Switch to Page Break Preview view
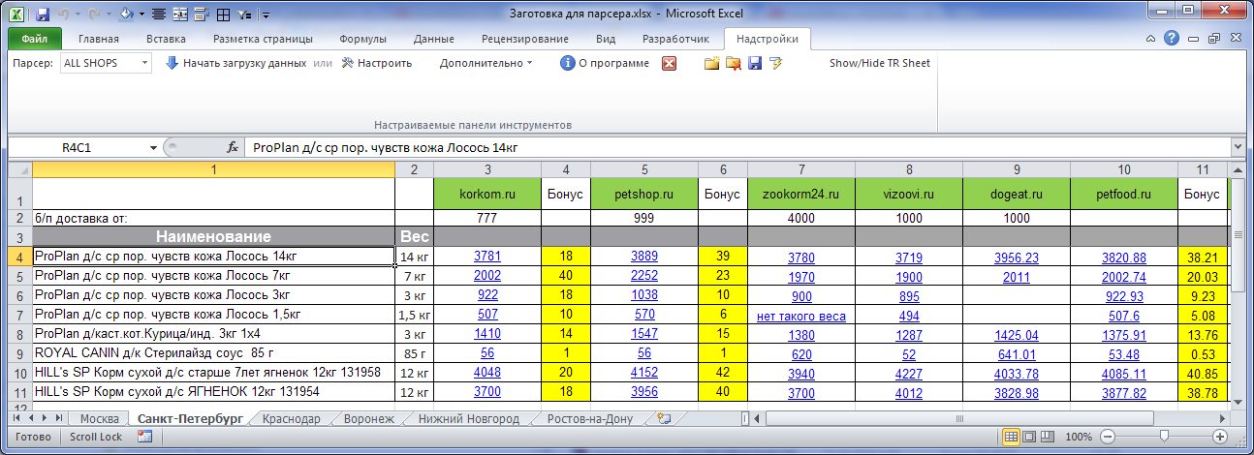This screenshot has width=1254, height=455. (1048, 437)
